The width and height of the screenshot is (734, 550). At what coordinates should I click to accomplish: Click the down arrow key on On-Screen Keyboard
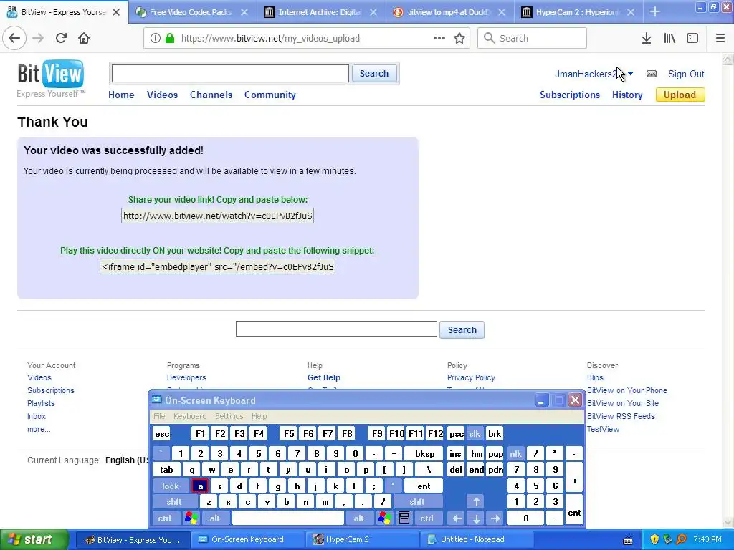tap(476, 518)
